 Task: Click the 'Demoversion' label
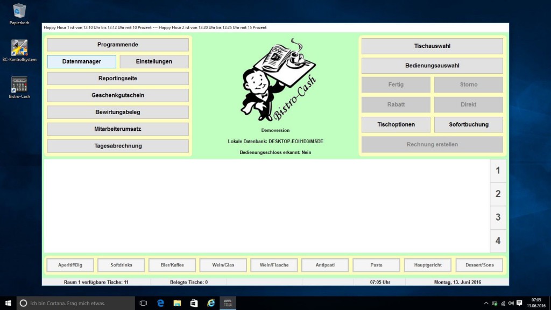pyautogui.click(x=275, y=130)
